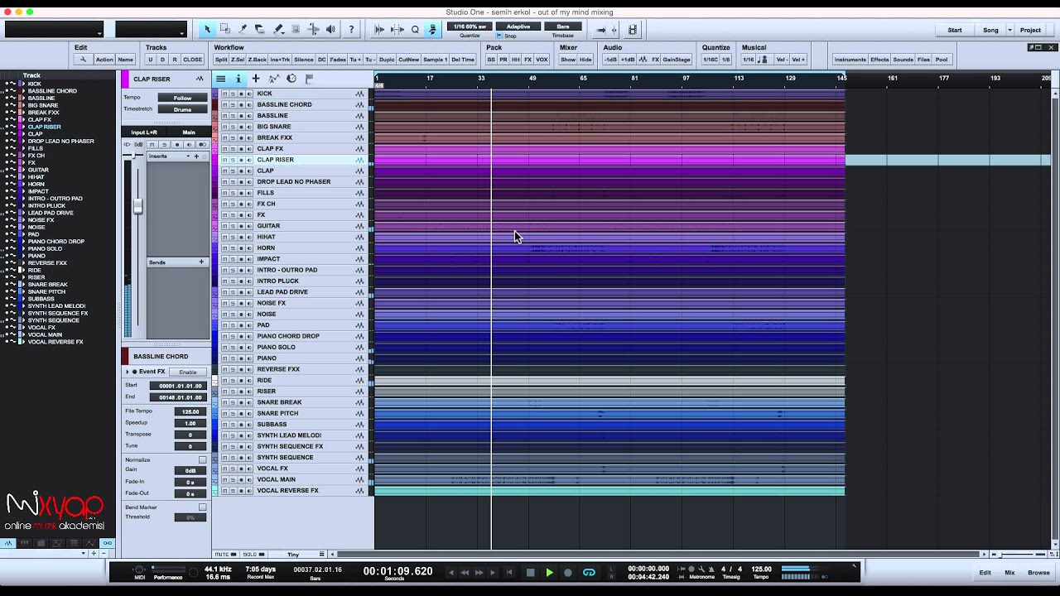Switch to the Project page
This screenshot has height=596, width=1060.
click(1030, 30)
